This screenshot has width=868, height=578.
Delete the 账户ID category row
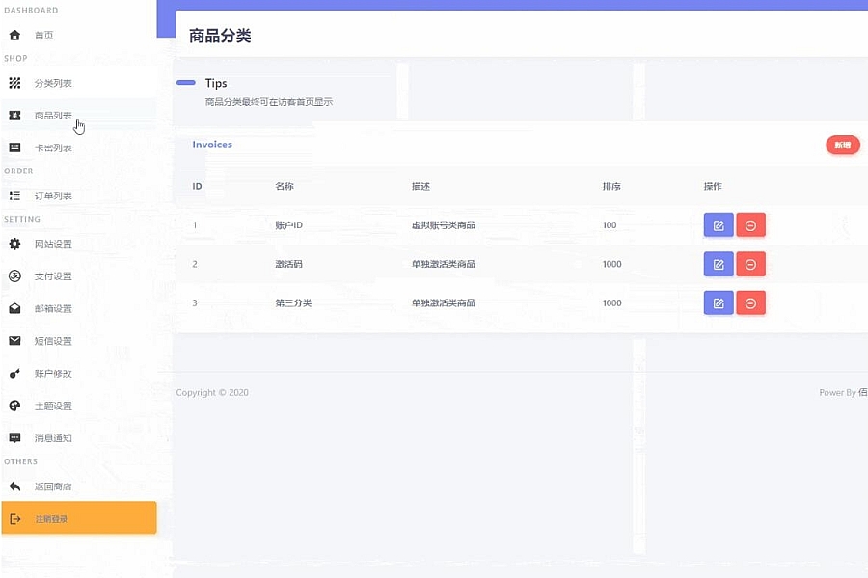[750, 225]
